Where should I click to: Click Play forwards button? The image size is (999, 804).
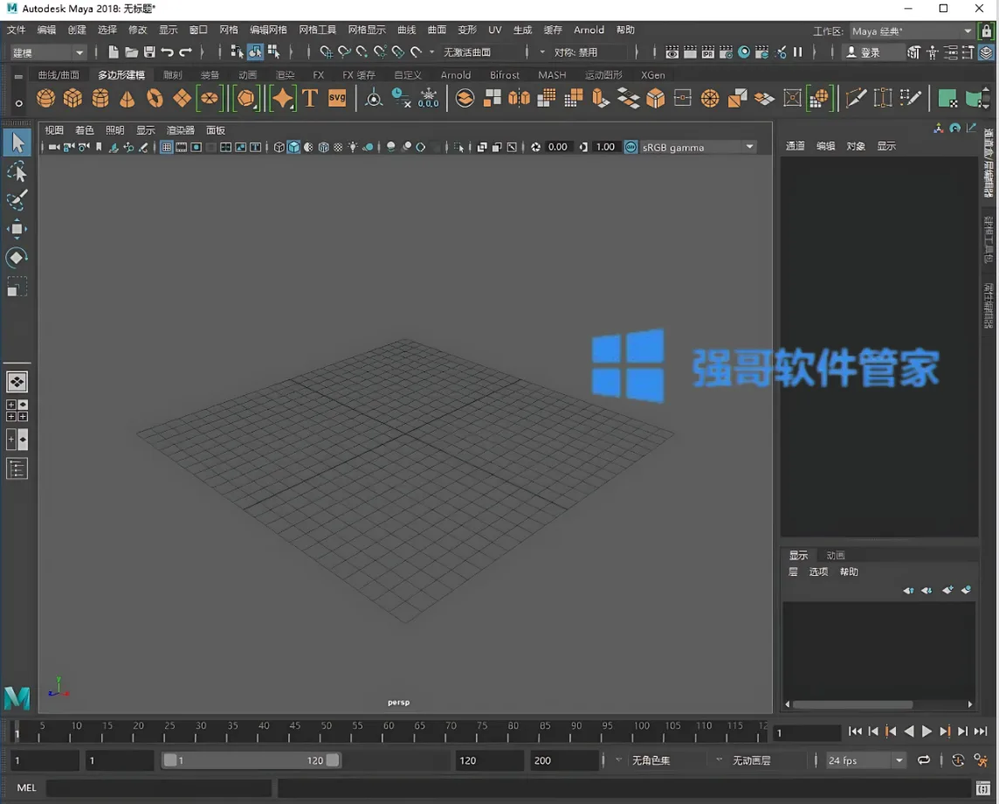pyautogui.click(x=927, y=731)
